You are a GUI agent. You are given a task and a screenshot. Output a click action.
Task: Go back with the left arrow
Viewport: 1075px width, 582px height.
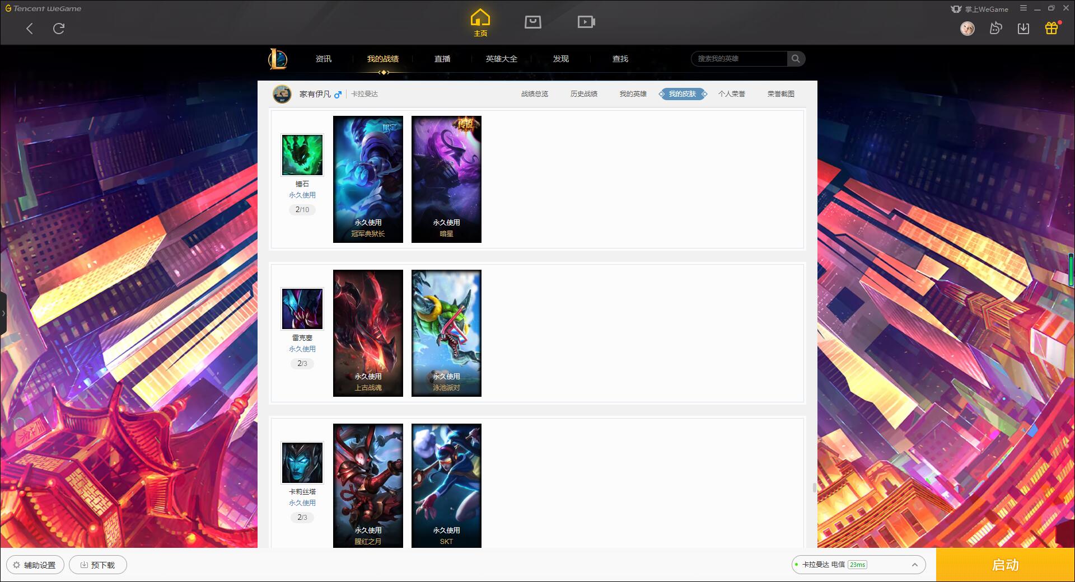[x=30, y=29]
